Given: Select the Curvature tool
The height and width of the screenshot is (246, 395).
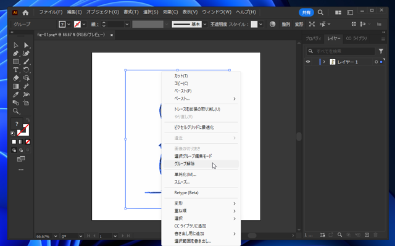Looking at the screenshot, I should tap(26, 53).
